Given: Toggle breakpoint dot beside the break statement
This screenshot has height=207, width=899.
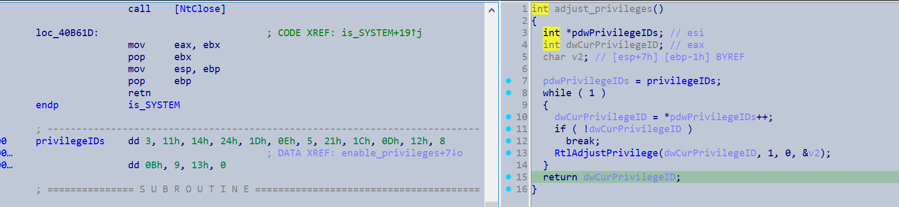Looking at the screenshot, I should (508, 141).
